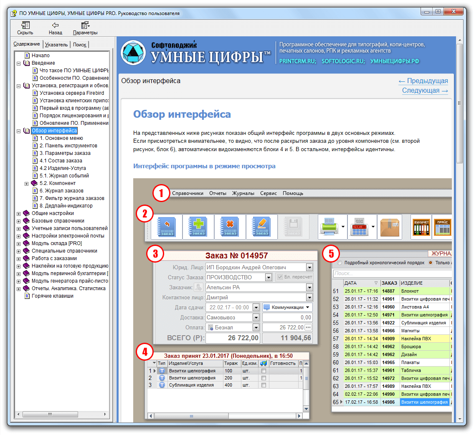Tick checkbox in Сублимация изделия row
The height and width of the screenshot is (435, 474).
(264, 385)
